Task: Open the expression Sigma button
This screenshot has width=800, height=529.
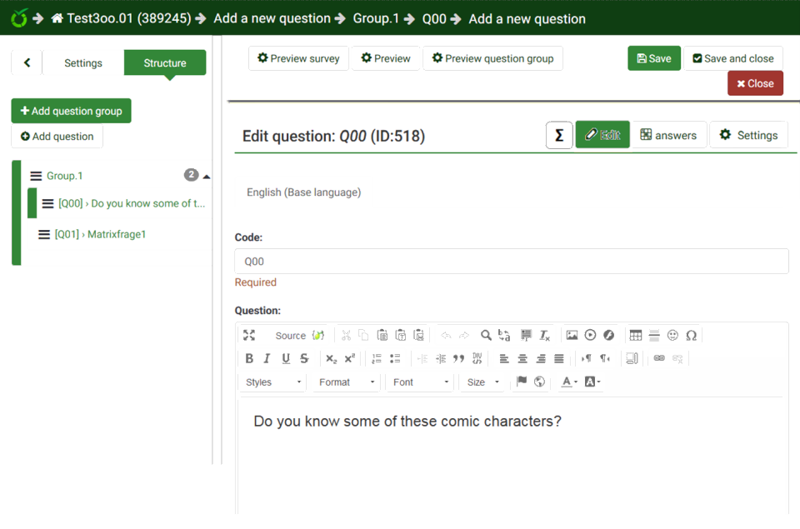Action: coord(559,135)
